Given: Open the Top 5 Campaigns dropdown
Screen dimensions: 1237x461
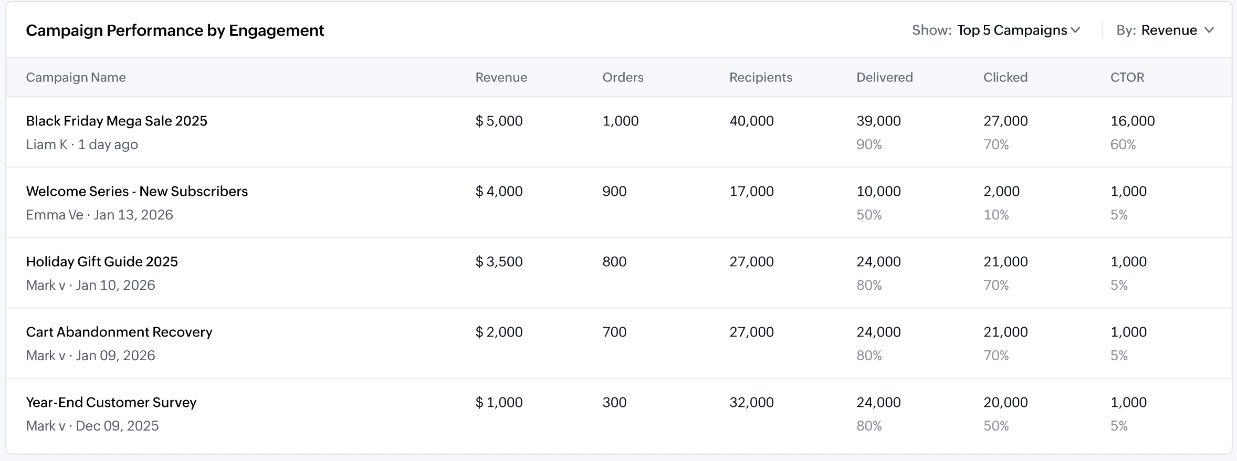Looking at the screenshot, I should coord(1018,30).
